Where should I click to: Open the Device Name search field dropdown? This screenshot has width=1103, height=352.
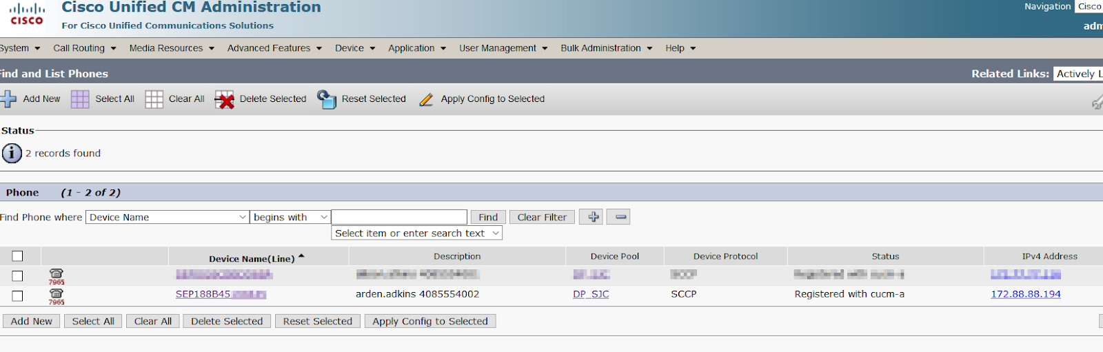pos(167,217)
